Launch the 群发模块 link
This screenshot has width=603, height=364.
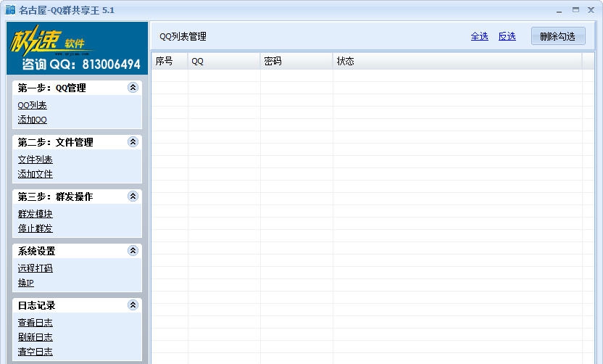(x=35, y=214)
